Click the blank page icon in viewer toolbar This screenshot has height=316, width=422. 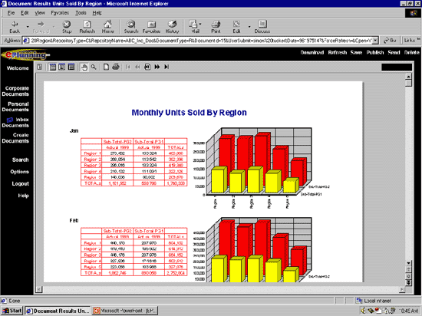(106, 67)
